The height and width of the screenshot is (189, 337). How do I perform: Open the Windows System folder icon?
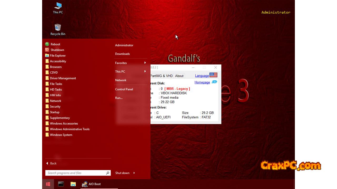47,135
